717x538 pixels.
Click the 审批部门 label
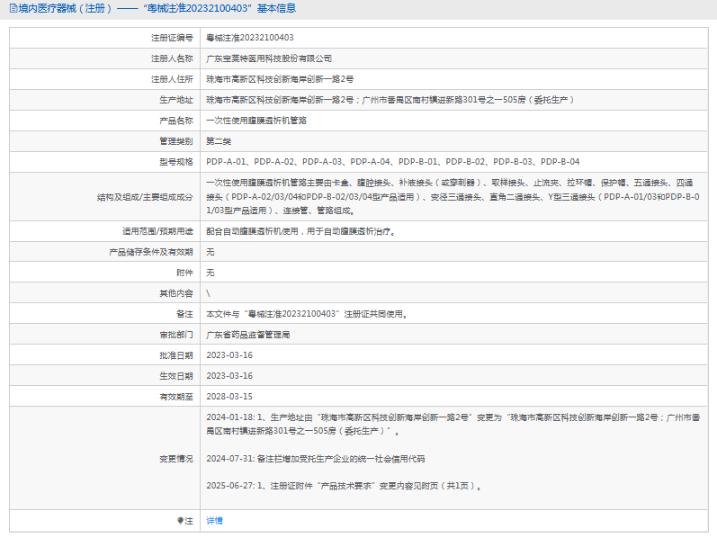point(176,335)
